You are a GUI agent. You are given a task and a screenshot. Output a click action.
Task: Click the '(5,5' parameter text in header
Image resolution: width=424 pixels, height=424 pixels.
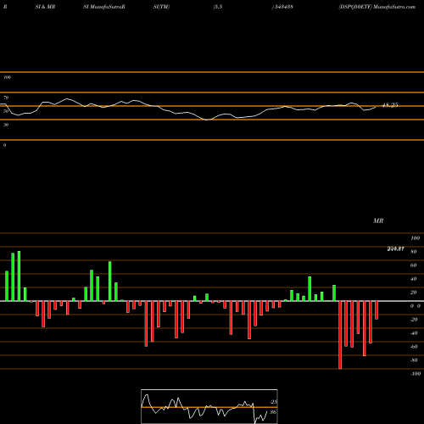click(x=218, y=7)
